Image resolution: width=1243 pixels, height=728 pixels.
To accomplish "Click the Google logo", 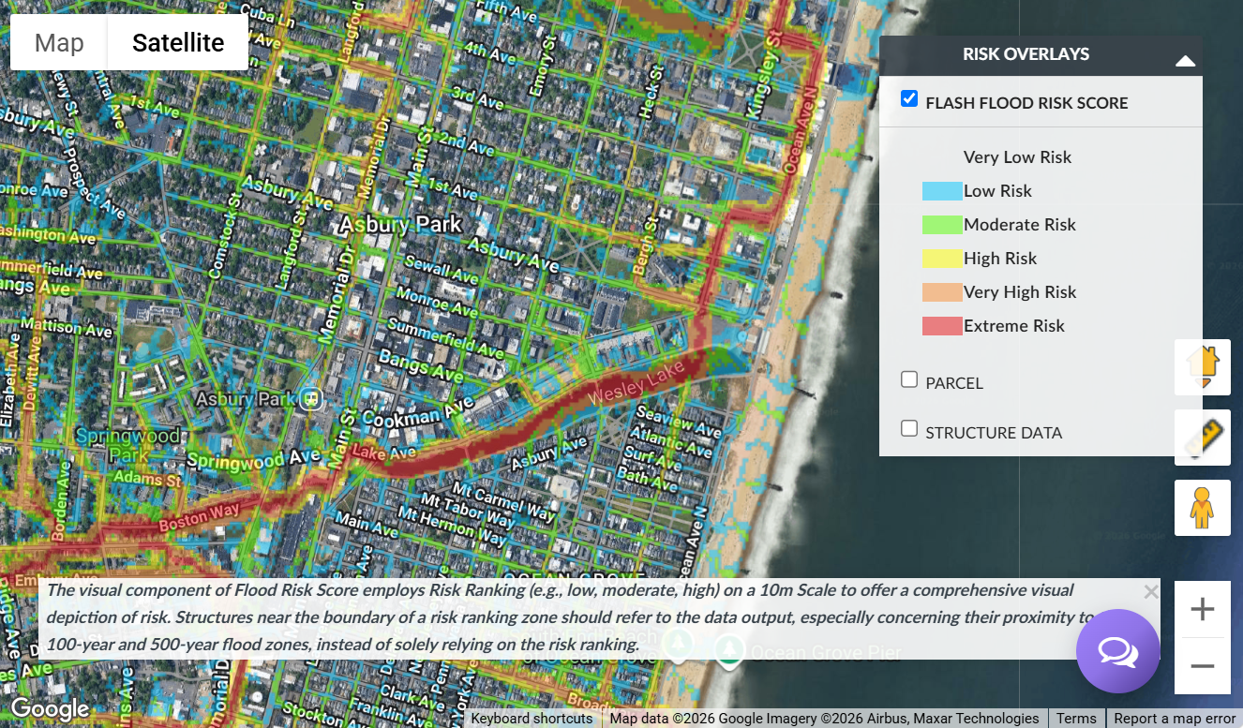I will click(50, 709).
